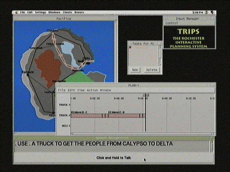Open the Drivers menu
This screenshot has height=172, width=230.
[x=79, y=13]
